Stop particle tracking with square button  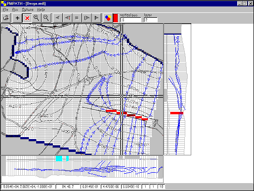77,18
